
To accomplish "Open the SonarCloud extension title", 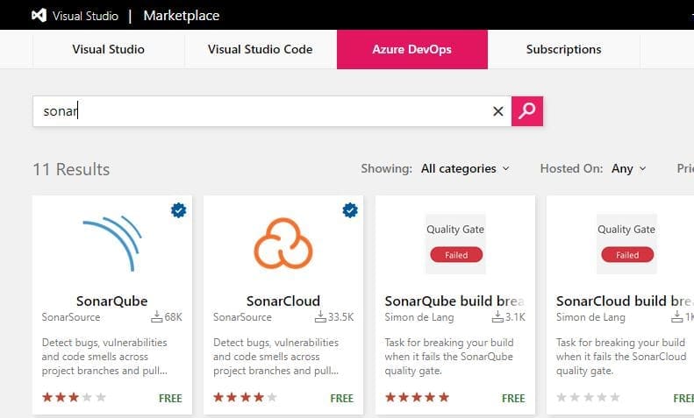I will pos(283,301).
